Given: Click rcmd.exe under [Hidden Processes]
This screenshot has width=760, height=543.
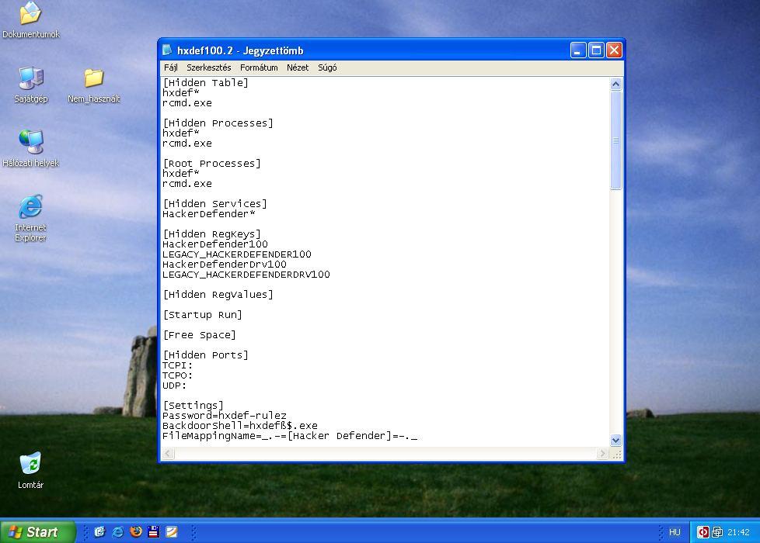Looking at the screenshot, I should [187, 144].
